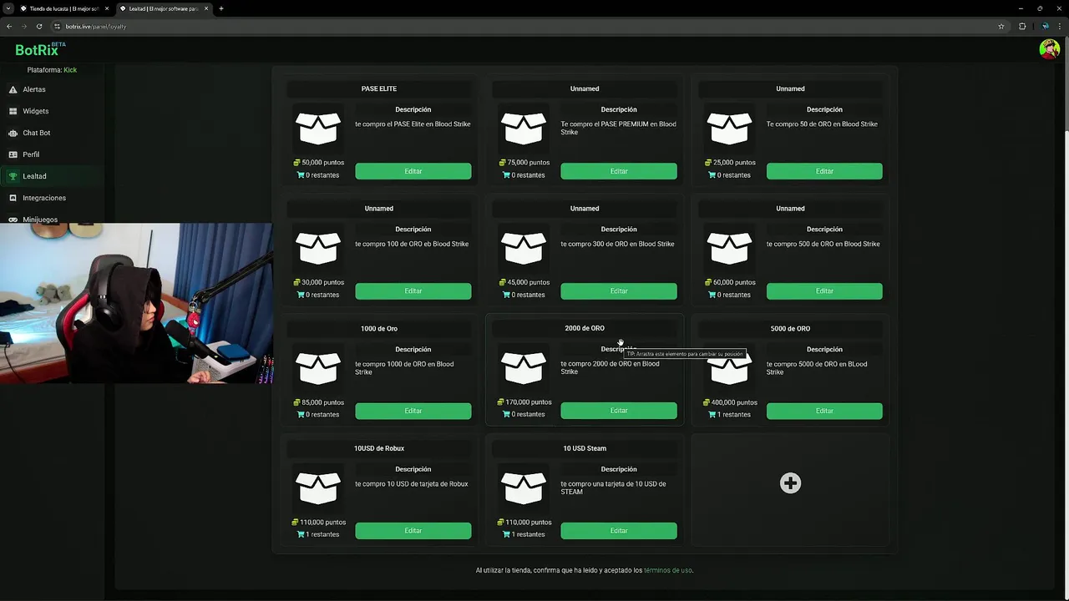Image resolution: width=1069 pixels, height=601 pixels.
Task: Edit the 1000 de Oro item
Action: pos(413,411)
